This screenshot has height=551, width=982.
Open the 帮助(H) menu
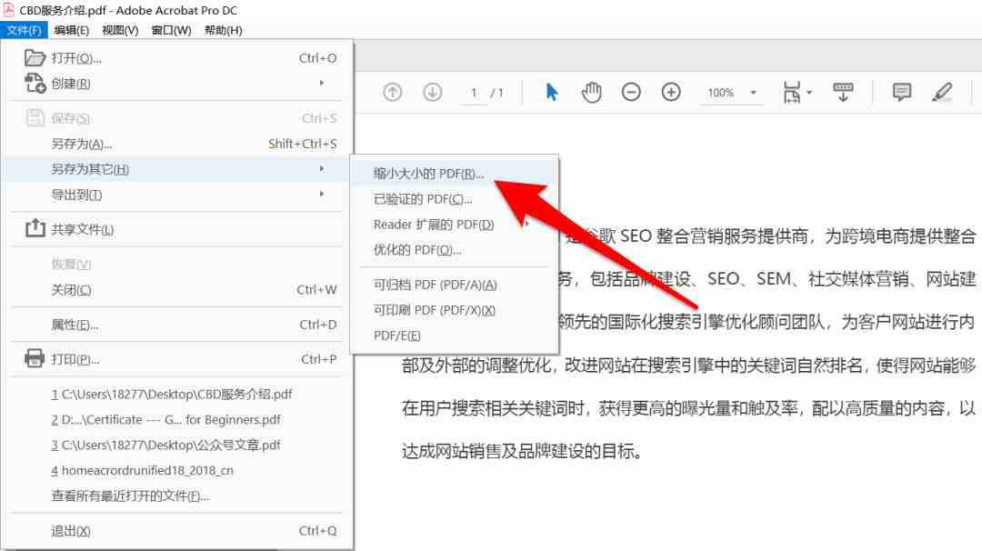(223, 30)
